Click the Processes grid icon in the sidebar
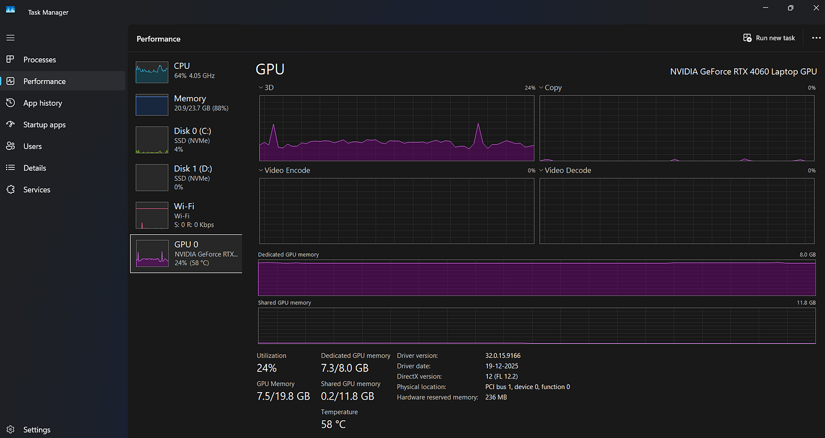The height and width of the screenshot is (438, 825). pyautogui.click(x=10, y=59)
